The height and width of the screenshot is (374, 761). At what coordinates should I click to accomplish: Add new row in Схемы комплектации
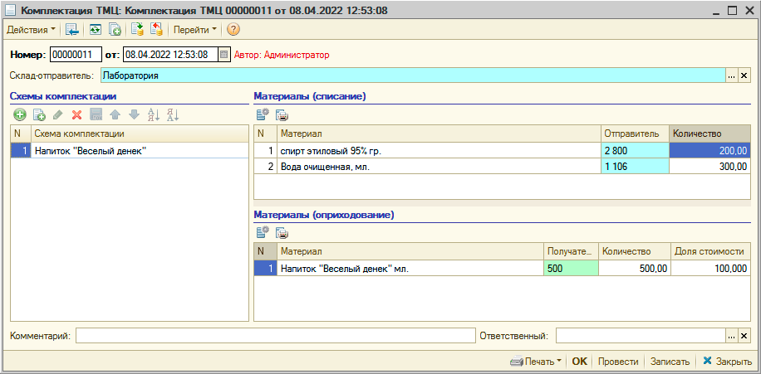pos(19,115)
